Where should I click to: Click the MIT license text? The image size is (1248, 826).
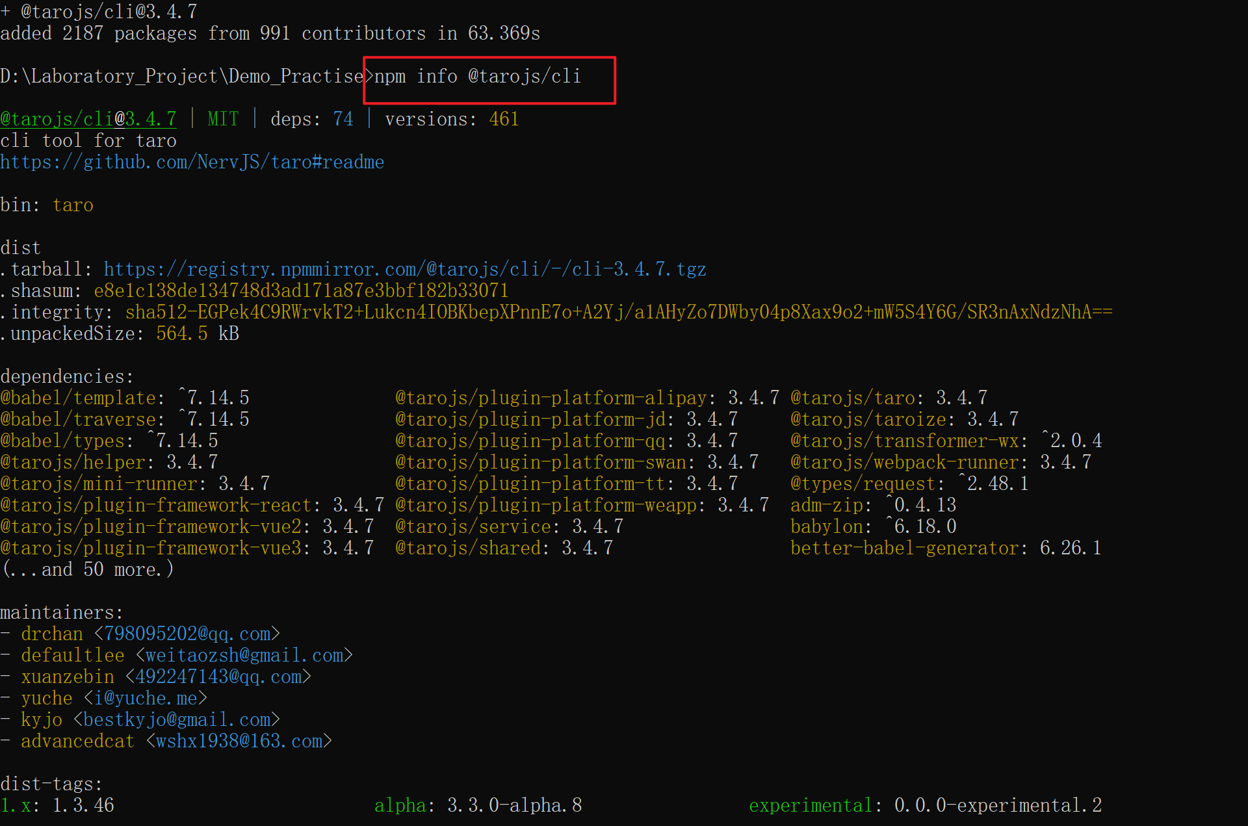click(x=223, y=119)
